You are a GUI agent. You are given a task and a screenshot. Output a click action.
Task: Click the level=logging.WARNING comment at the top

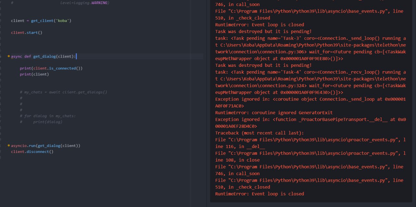coord(85,3)
